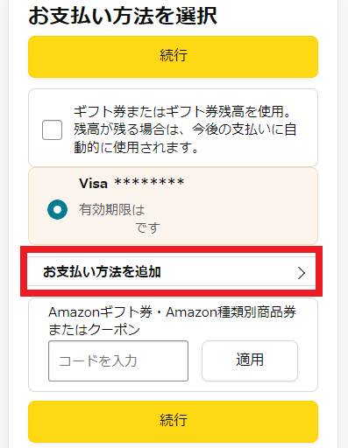The height and width of the screenshot is (448, 348).
Task: Open the お支払い方法を追加 row
Action: [x=172, y=271]
